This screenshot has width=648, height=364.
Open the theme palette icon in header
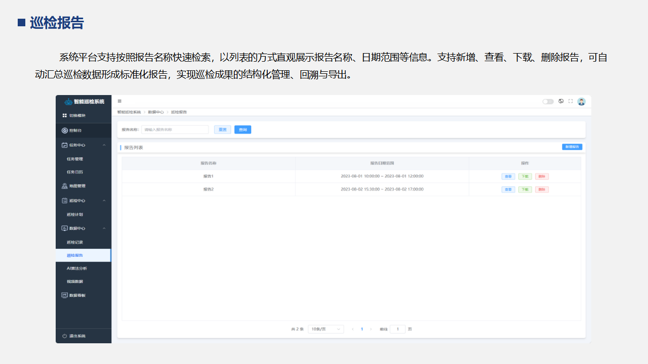pos(561,101)
